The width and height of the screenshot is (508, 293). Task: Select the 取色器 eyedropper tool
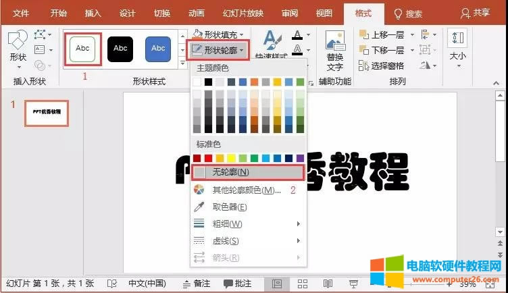230,207
